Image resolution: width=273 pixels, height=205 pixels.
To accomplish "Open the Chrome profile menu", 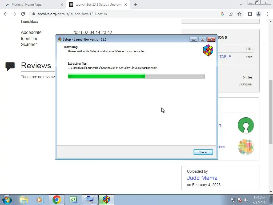I will pos(259,14).
